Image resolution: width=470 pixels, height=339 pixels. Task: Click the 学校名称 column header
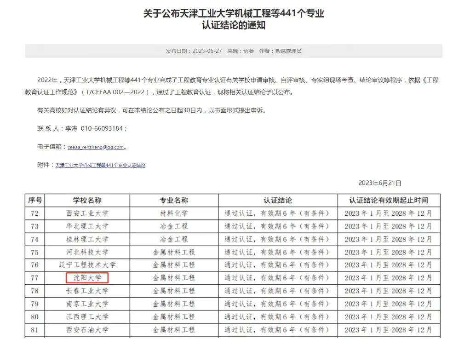click(87, 200)
